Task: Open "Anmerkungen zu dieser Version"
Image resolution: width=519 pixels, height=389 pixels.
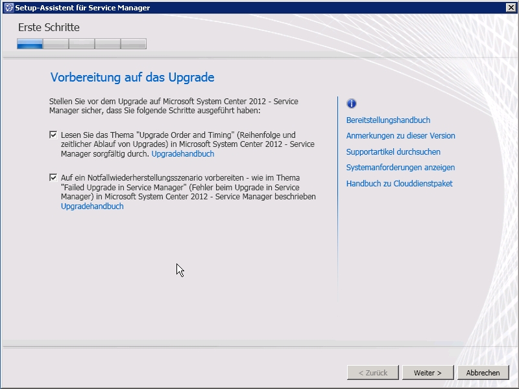Action: point(400,136)
